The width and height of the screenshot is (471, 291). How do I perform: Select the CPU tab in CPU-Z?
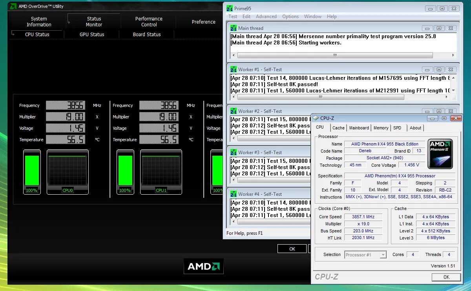coord(320,127)
